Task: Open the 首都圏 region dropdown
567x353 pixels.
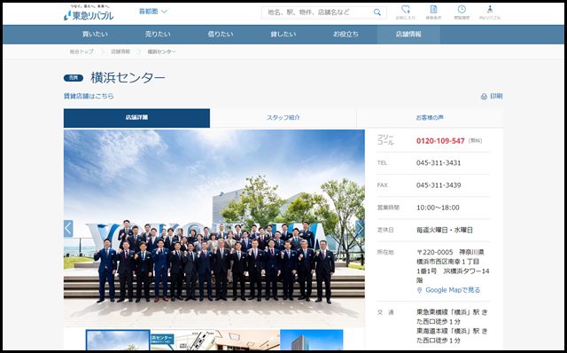Action: pyautogui.click(x=153, y=12)
